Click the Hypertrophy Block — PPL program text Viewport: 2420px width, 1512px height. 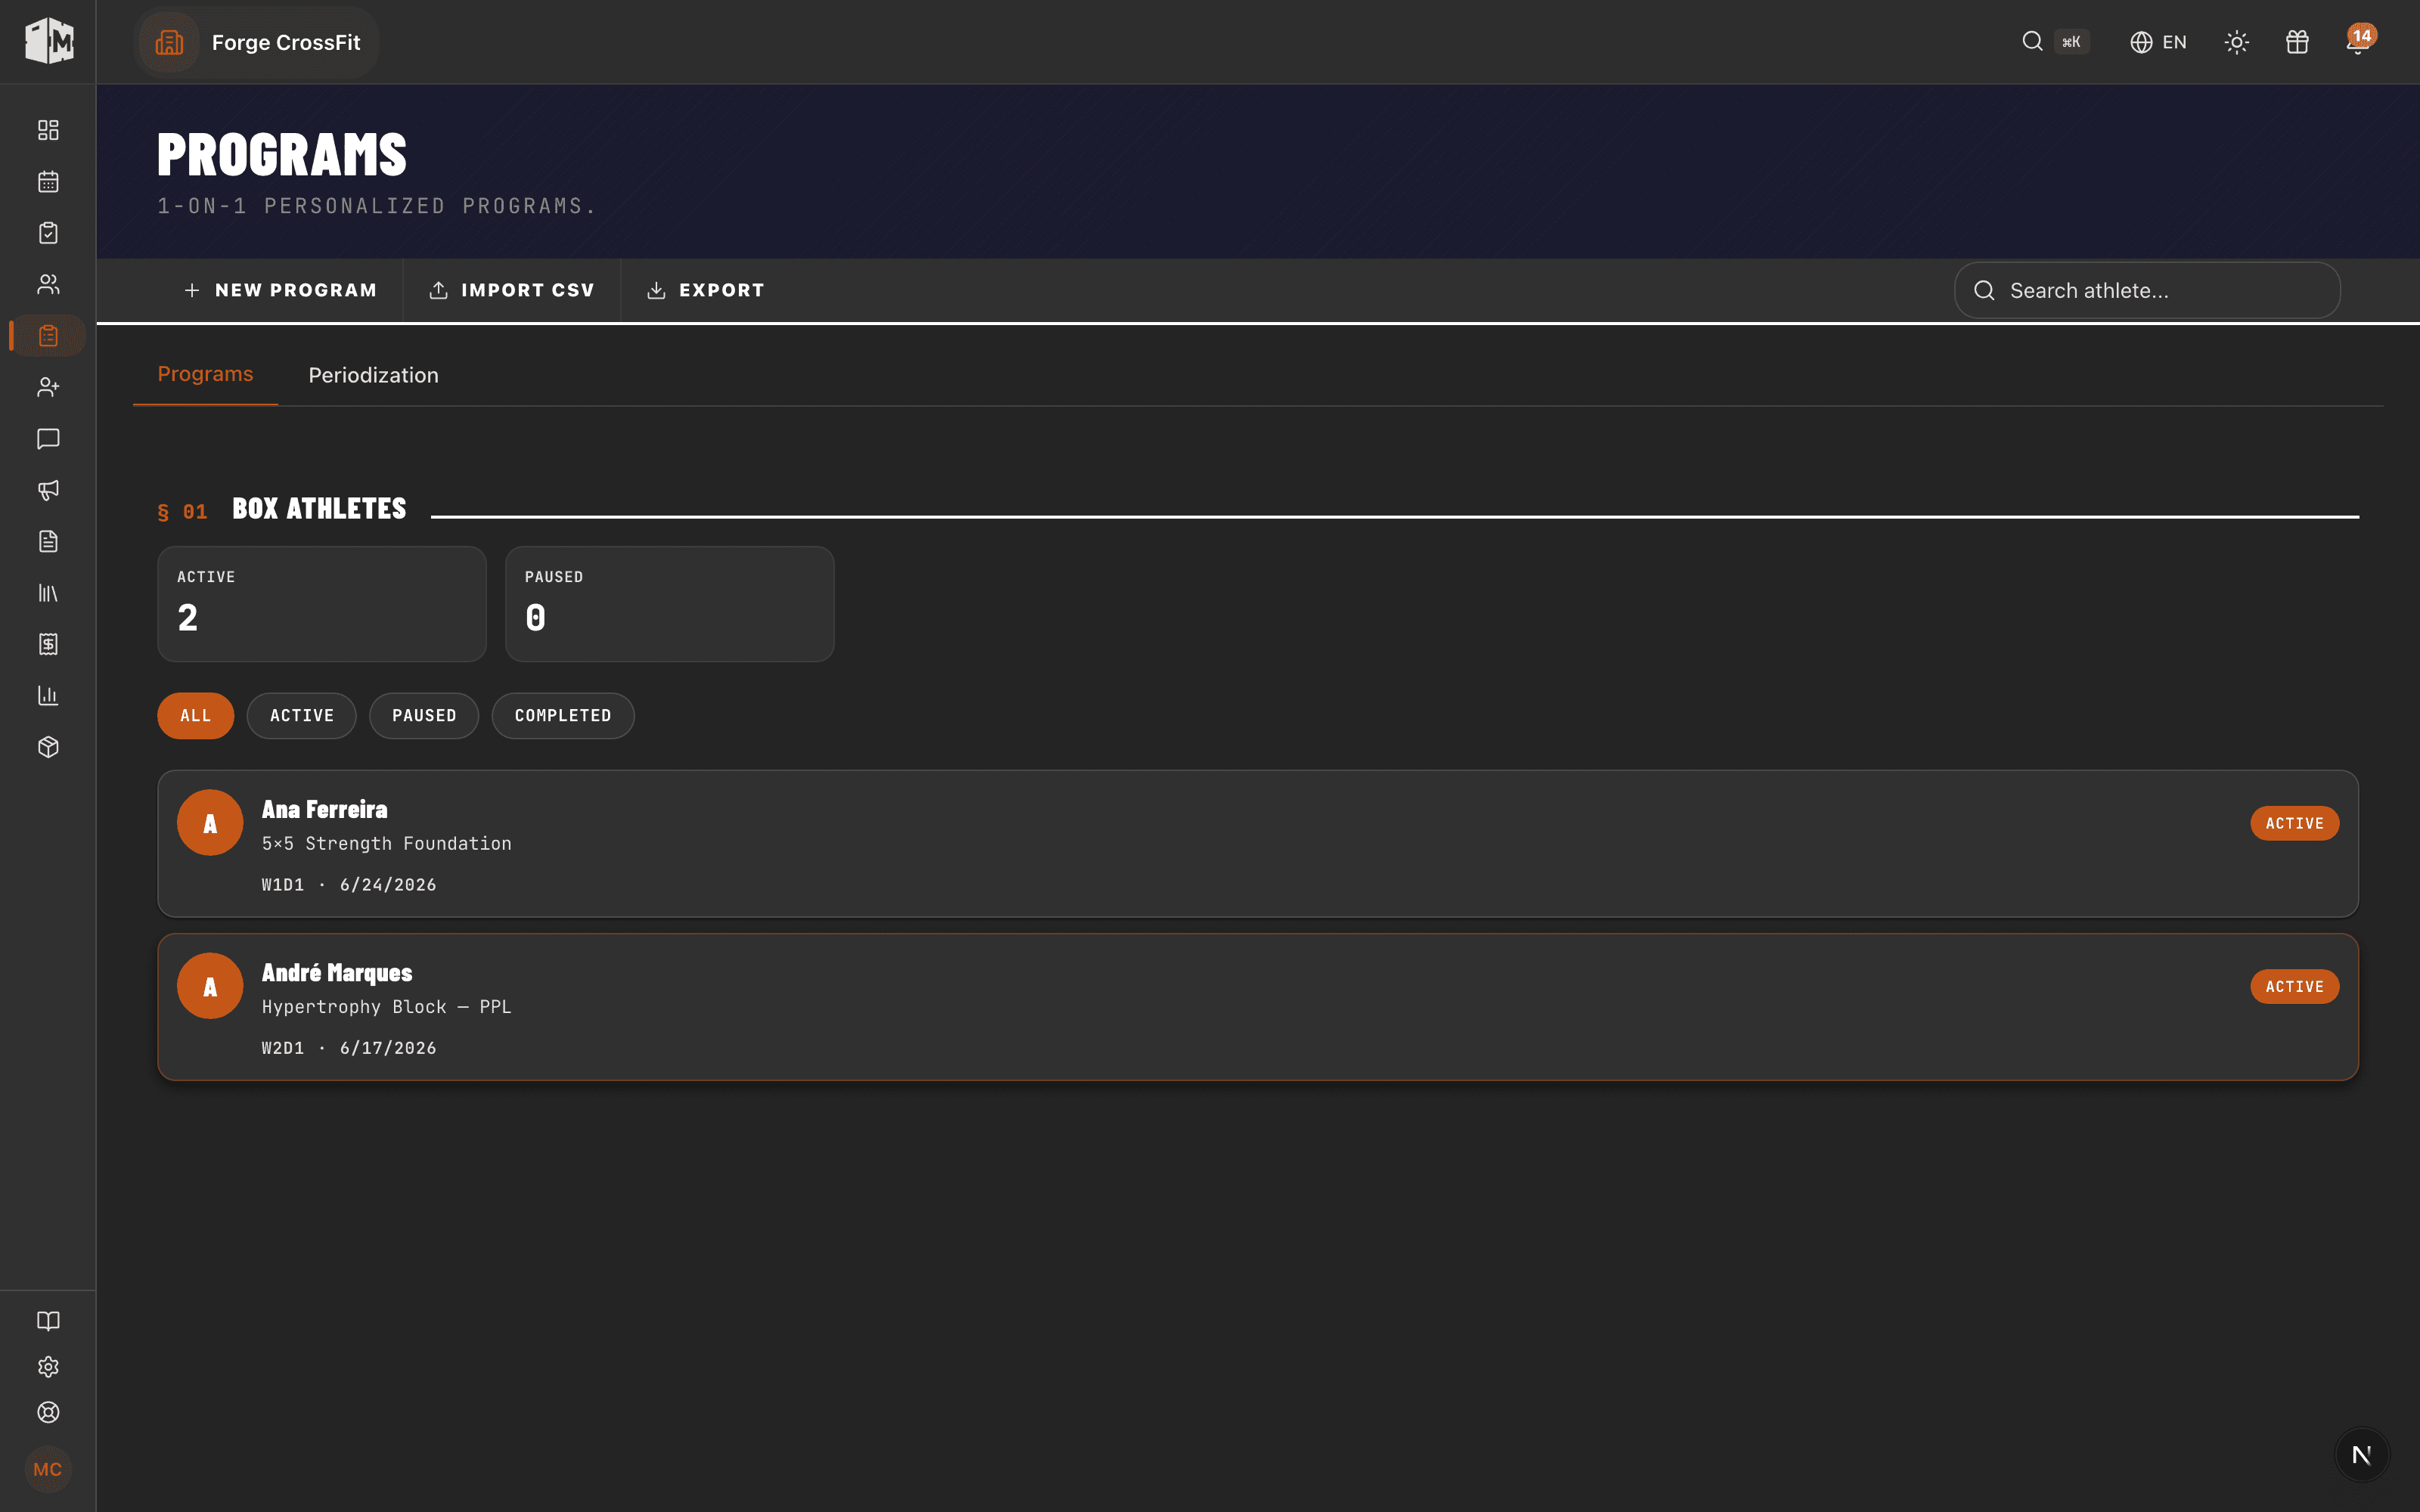pyautogui.click(x=387, y=1007)
